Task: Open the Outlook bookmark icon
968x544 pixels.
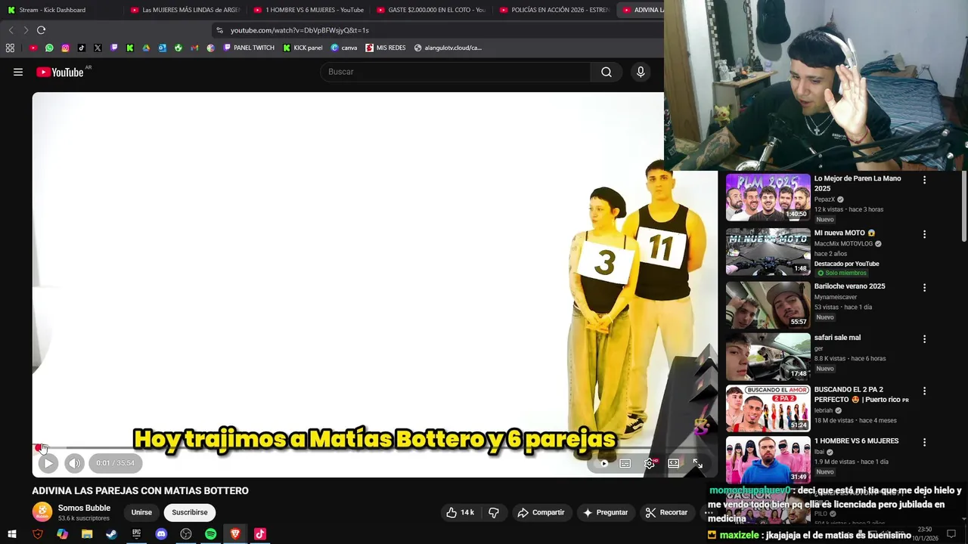Action: (162, 48)
